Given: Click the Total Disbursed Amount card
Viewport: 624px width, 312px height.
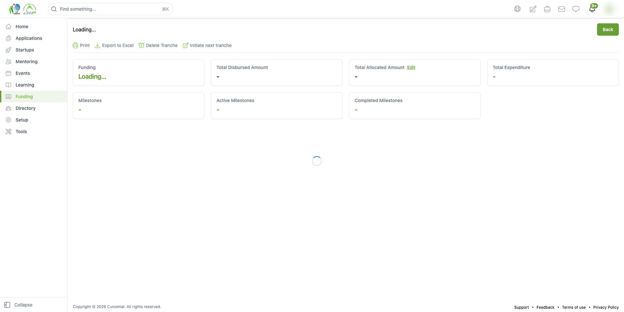Looking at the screenshot, I should point(277,72).
